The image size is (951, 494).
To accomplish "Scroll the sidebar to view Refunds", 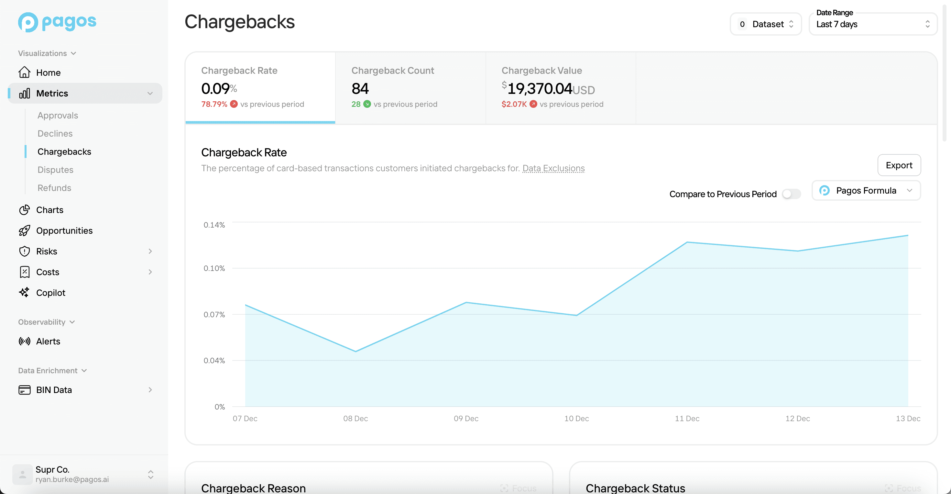I will [x=54, y=187].
